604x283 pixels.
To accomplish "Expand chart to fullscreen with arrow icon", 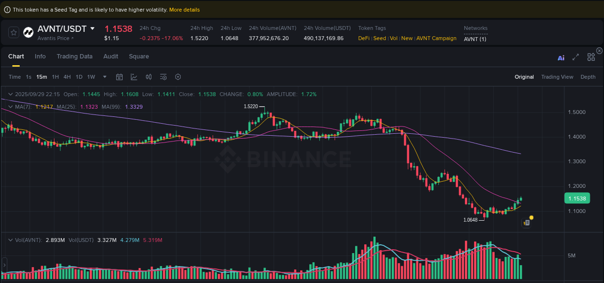I will [x=575, y=57].
